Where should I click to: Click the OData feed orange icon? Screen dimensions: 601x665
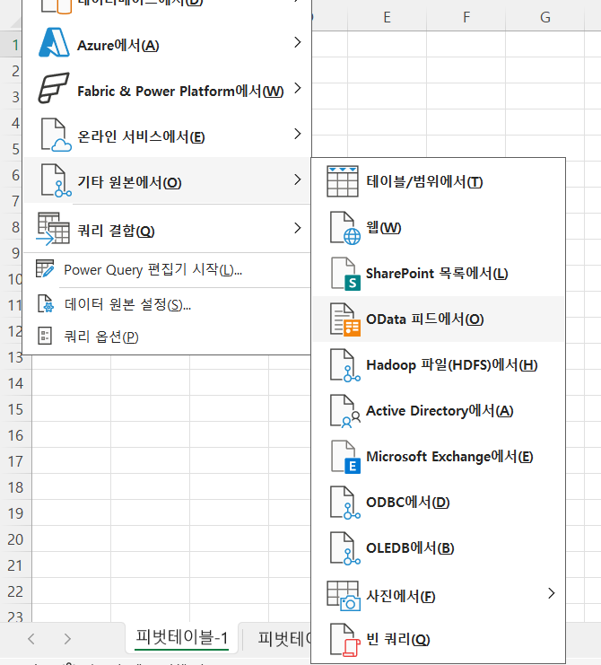click(x=345, y=319)
